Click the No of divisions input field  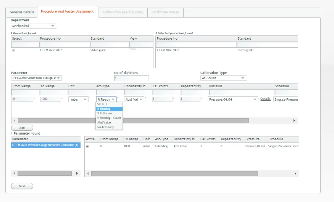[x=131, y=78]
